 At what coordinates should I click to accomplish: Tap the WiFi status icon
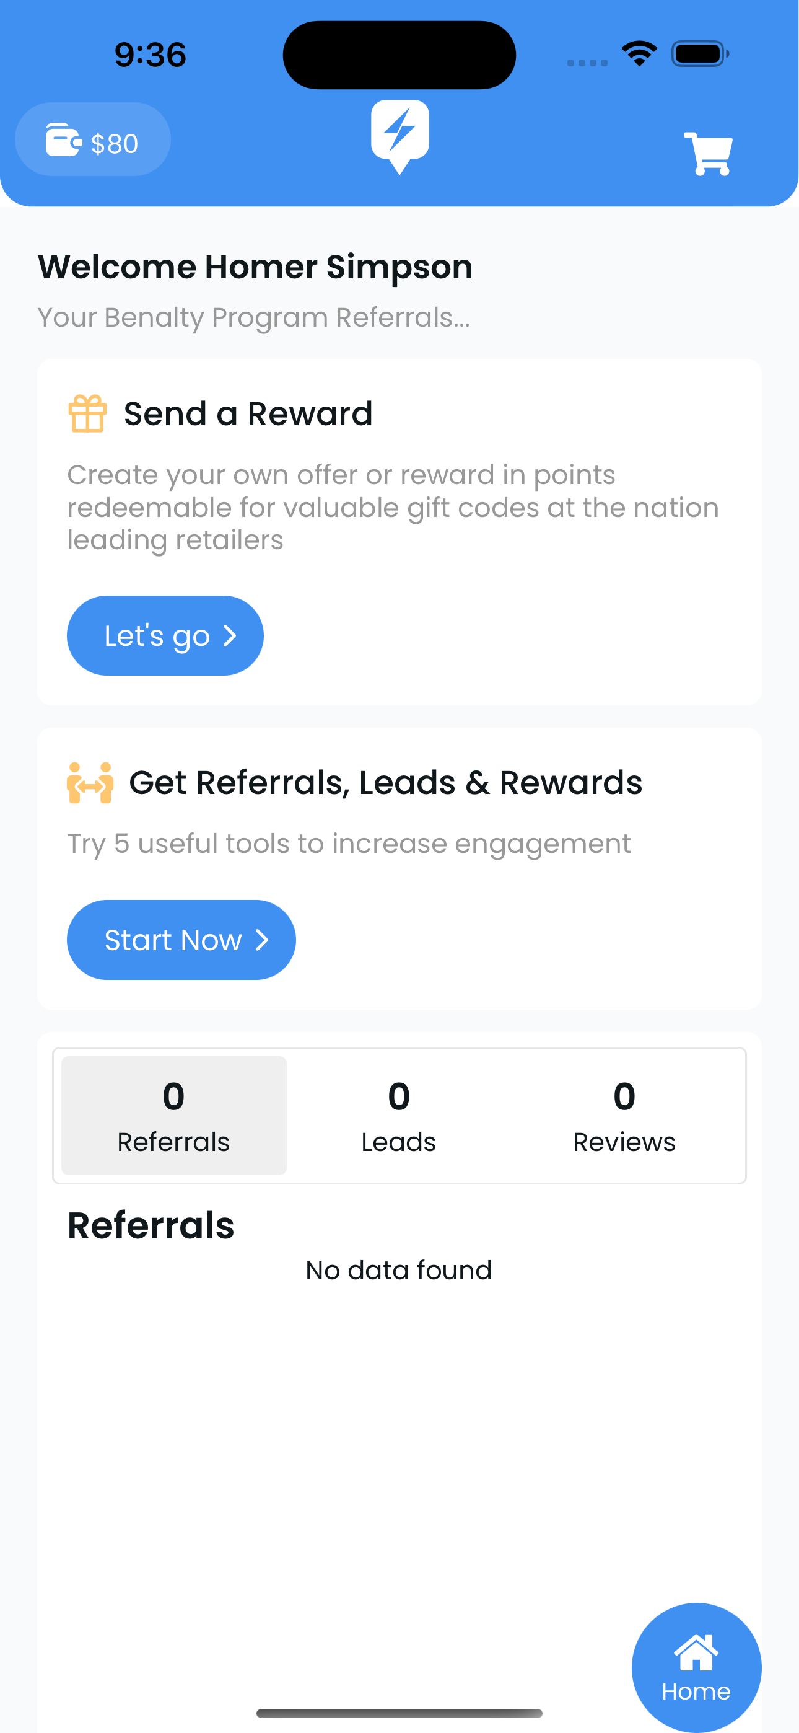tap(639, 53)
